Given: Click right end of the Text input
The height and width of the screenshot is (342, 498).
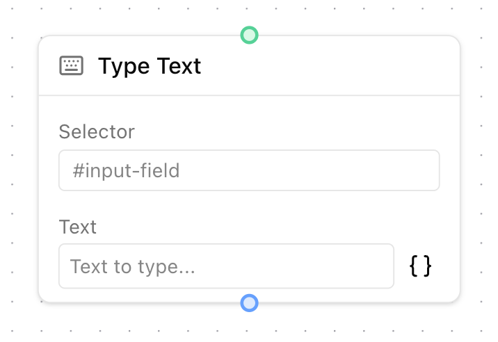Looking at the screenshot, I should [379, 266].
